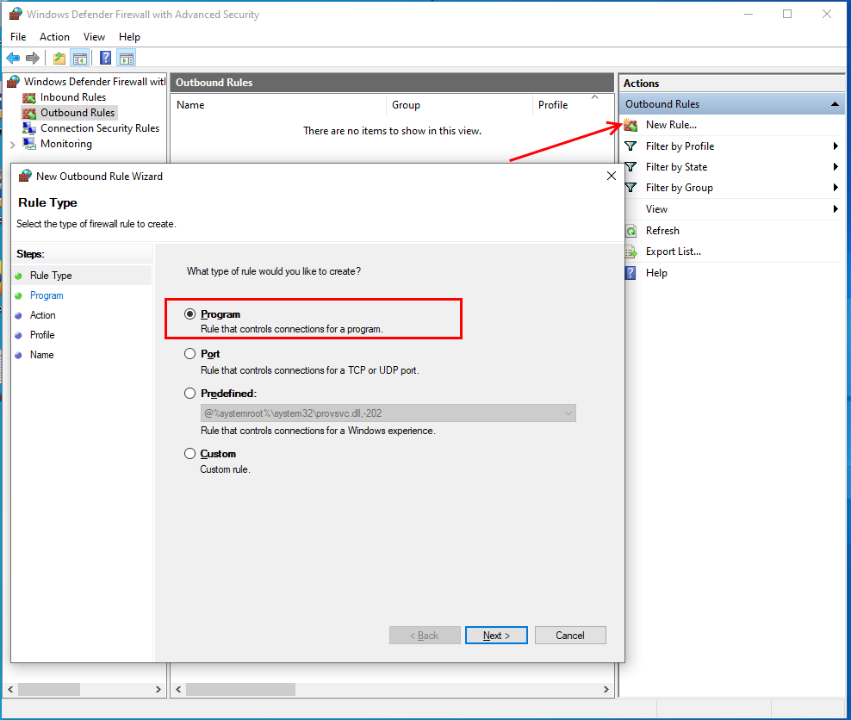This screenshot has height=720, width=851.
Task: Click left arrow of rules list scrollbar
Action: coord(178,690)
